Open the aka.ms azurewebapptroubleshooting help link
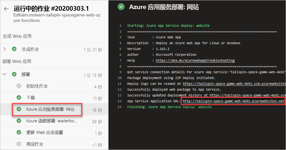 point(195,61)
